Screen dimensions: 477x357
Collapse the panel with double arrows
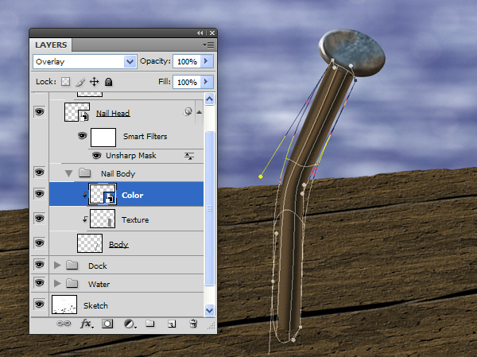(200, 33)
